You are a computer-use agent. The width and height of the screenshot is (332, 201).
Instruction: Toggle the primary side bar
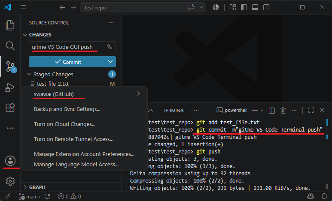click(x=244, y=7)
